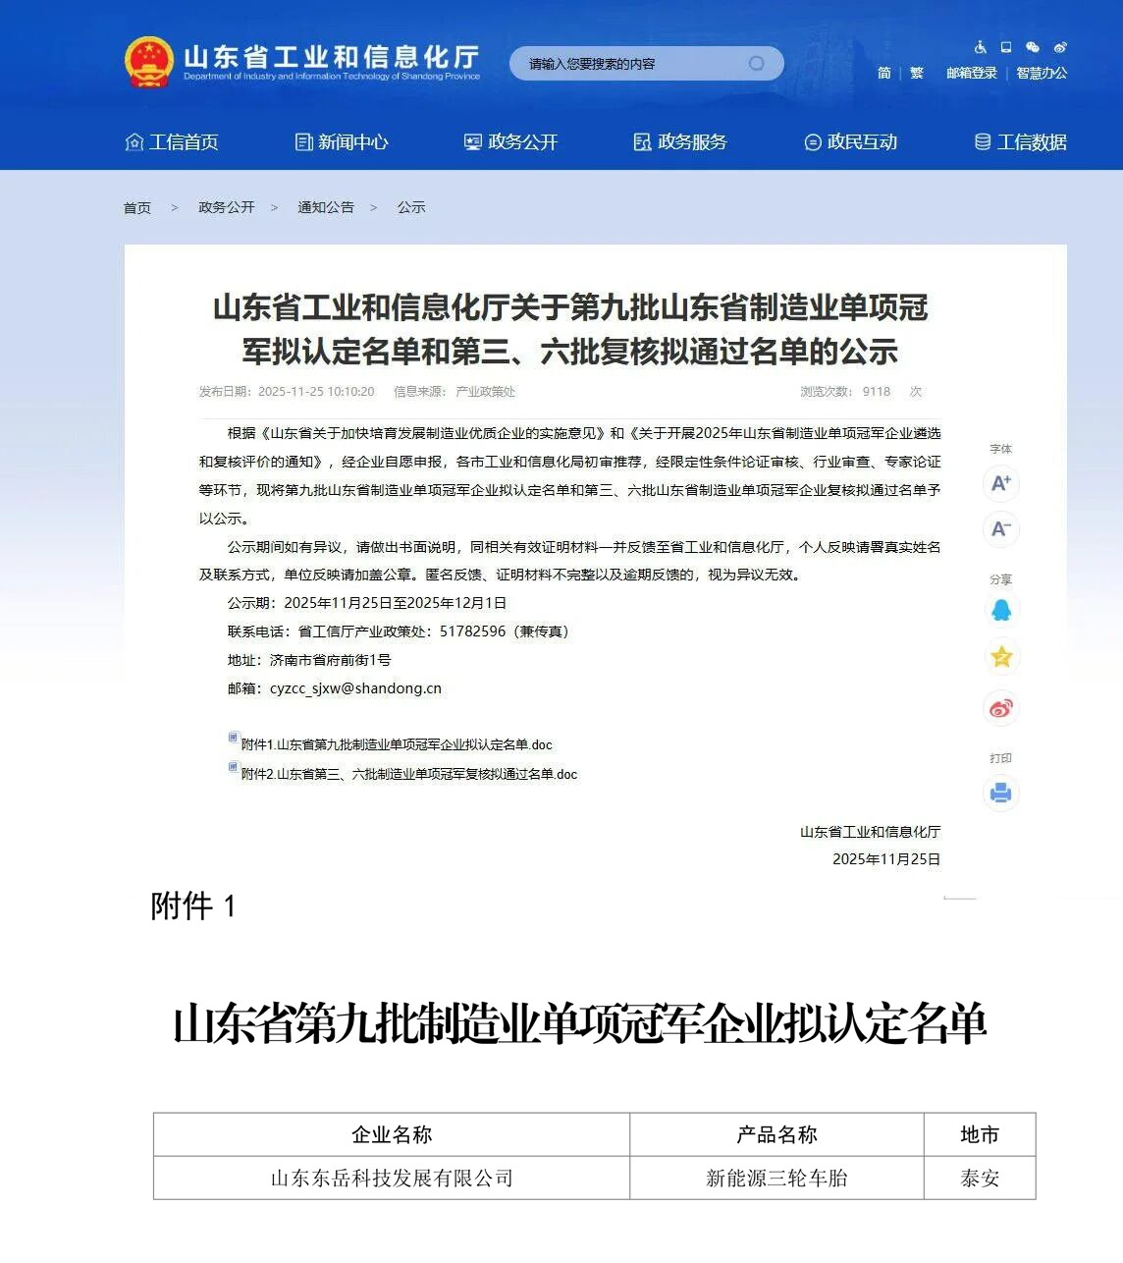Click the decrease font size A- icon
The width and height of the screenshot is (1123, 1263).
pos(1000,529)
